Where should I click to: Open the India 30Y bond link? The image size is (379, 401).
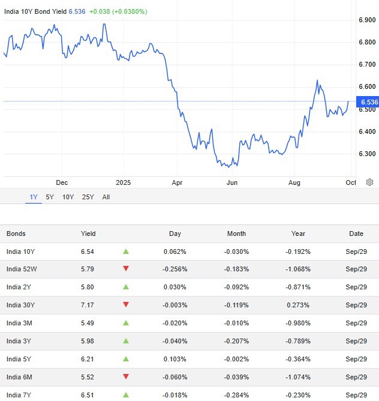pos(21,305)
